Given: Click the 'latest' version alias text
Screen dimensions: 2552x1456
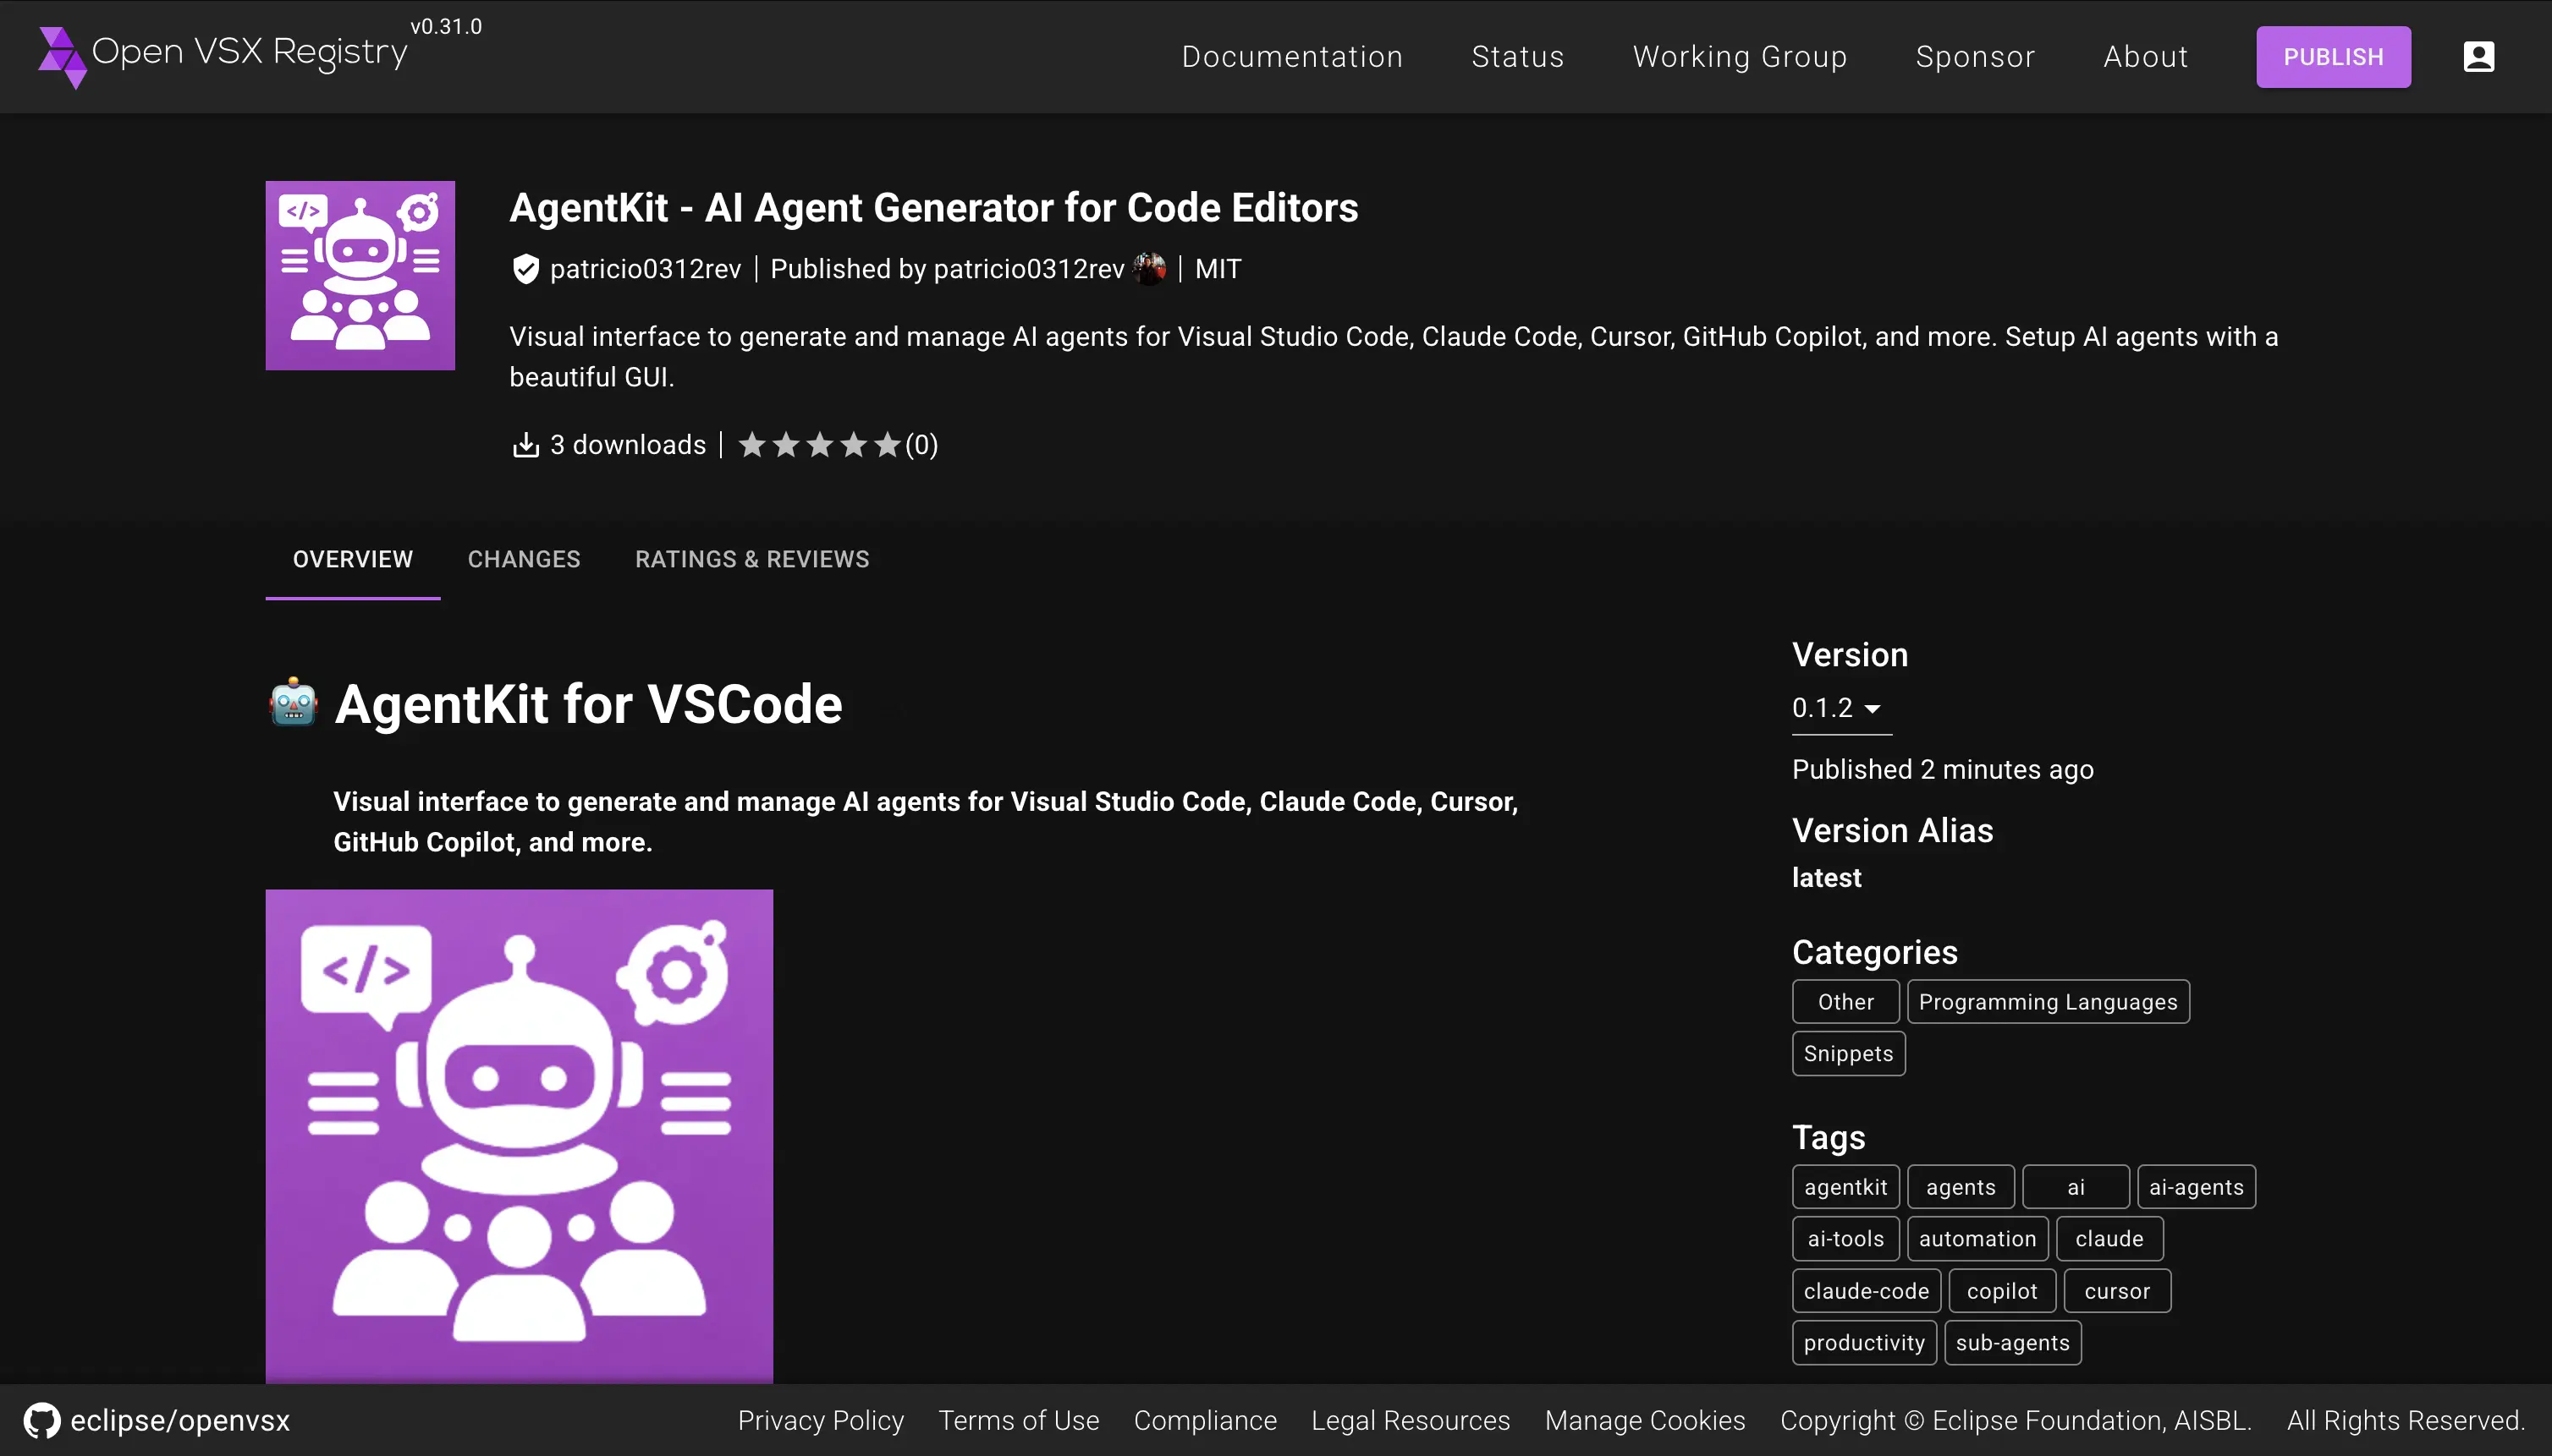Looking at the screenshot, I should point(1827,877).
